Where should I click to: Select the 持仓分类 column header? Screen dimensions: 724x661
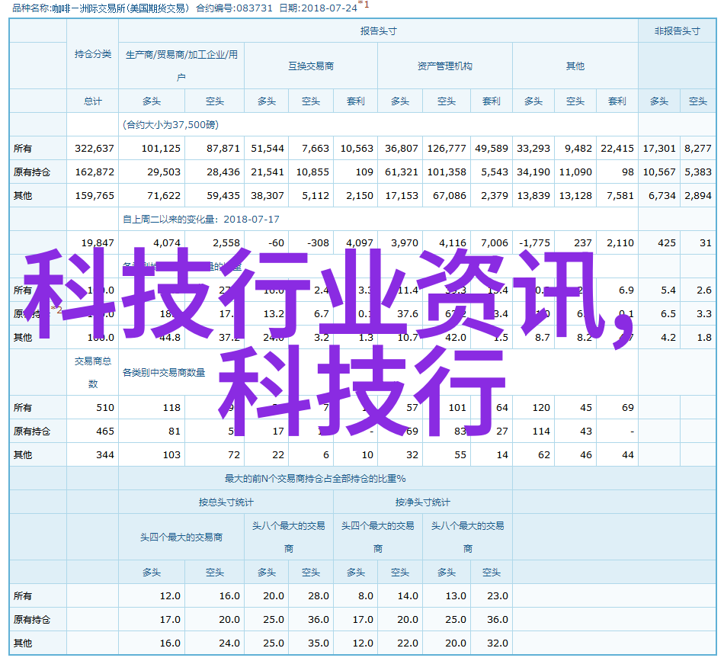tap(92, 54)
